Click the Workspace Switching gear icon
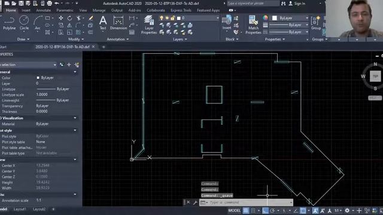This screenshot has height=215, width=383. (x=347, y=210)
